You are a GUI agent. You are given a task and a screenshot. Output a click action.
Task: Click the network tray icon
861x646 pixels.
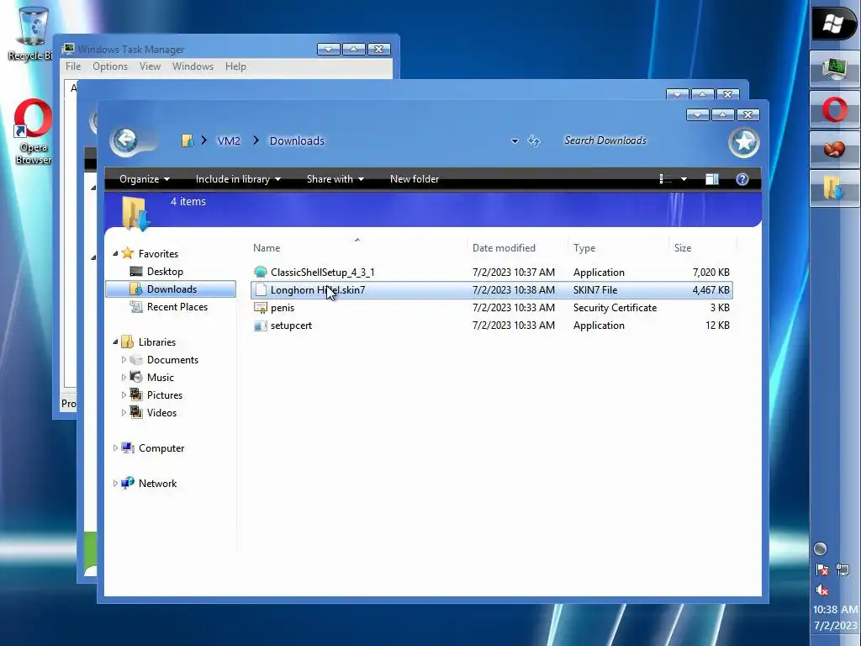coord(843,569)
